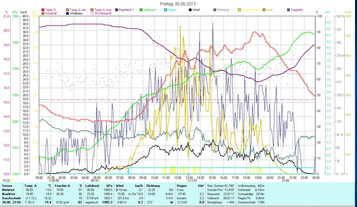
Task: Click the moon marker at 00:58
Action: coord(50,180)
